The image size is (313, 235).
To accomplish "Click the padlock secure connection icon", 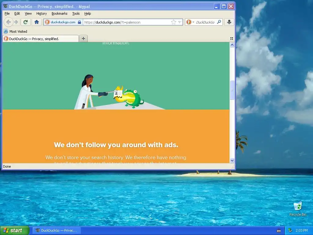I will [79, 22].
